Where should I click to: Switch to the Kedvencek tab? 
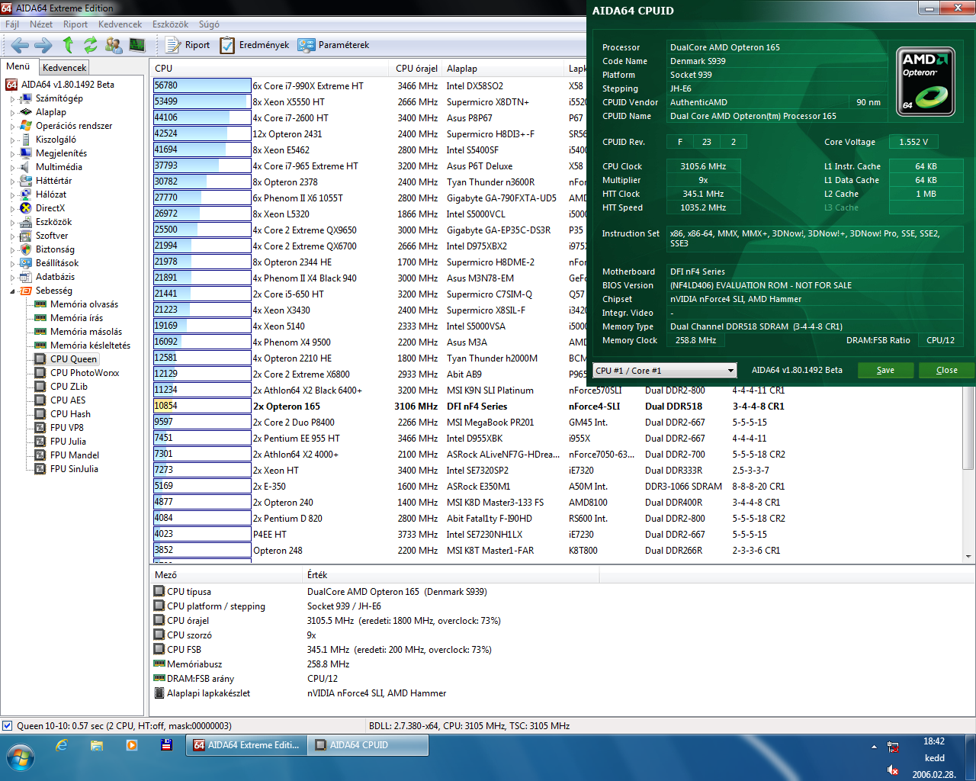(x=65, y=68)
